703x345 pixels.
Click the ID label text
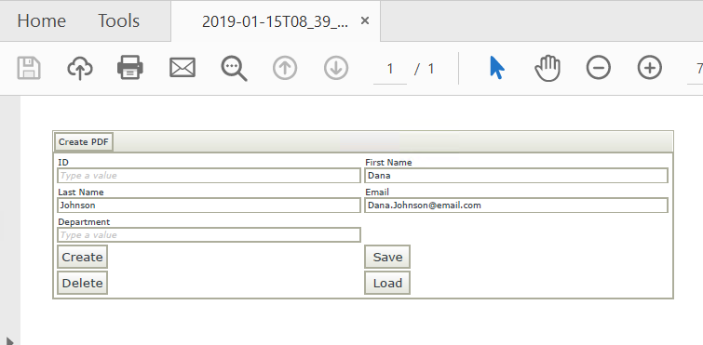click(x=63, y=163)
